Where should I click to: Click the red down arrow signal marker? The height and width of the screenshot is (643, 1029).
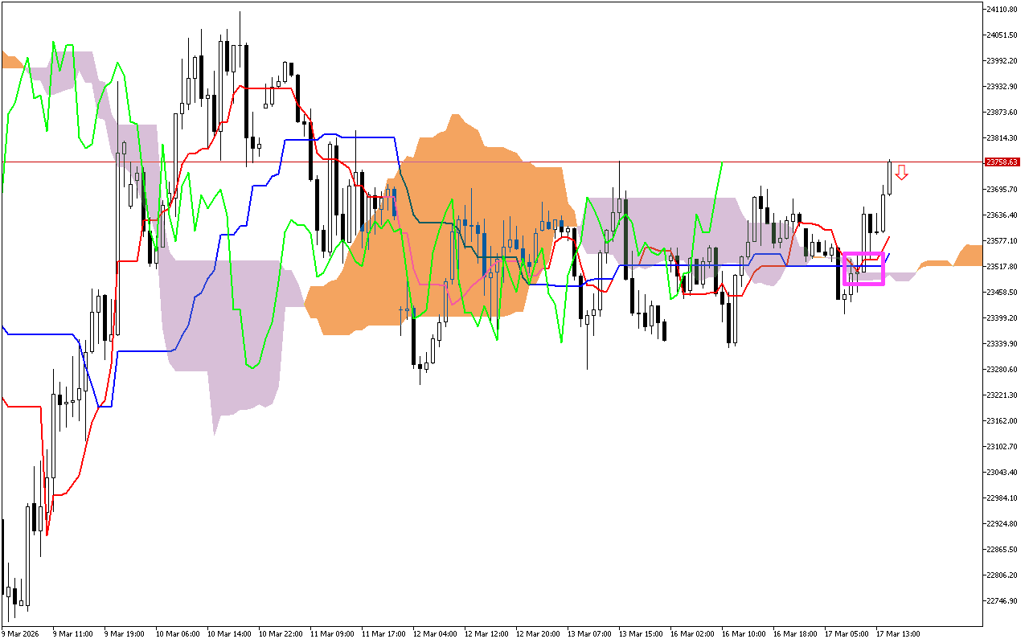pos(902,172)
